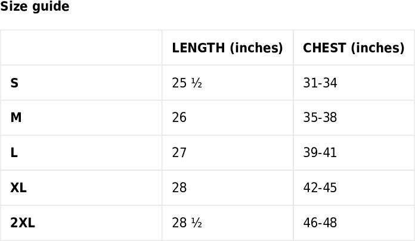Screen dimensions: 415x241
Task: Click the S size row label
Action: 14,83
